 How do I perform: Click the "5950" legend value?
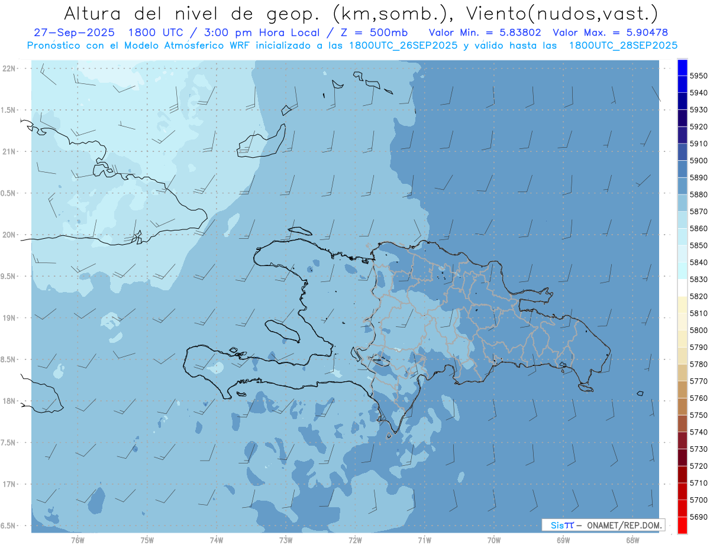(699, 76)
